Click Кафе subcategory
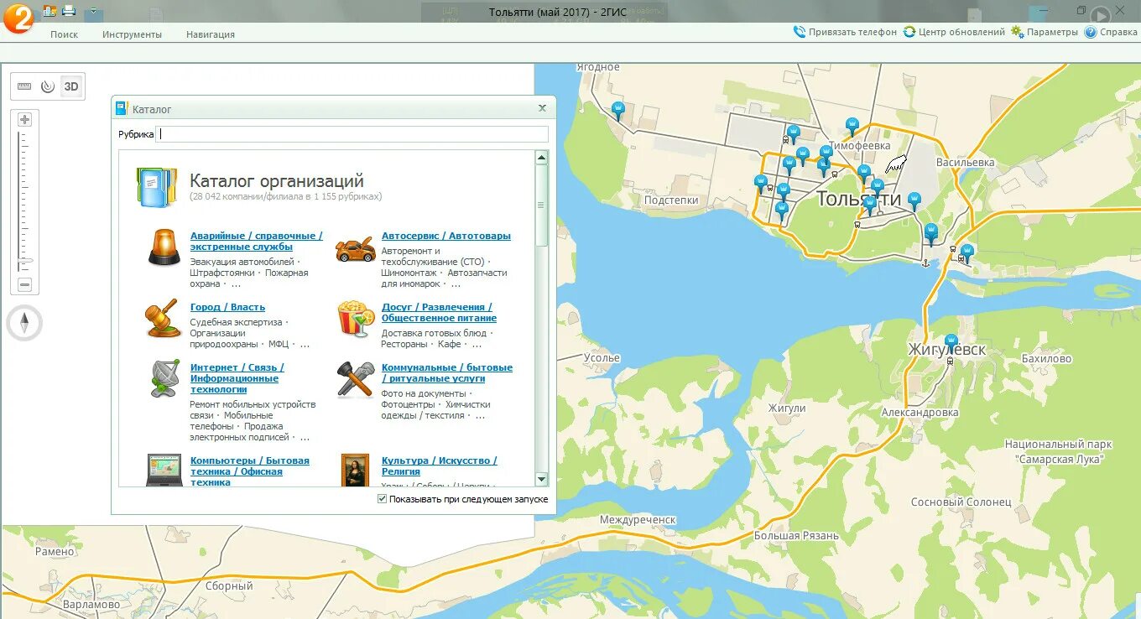Image resolution: width=1141 pixels, height=619 pixels. tap(450, 344)
